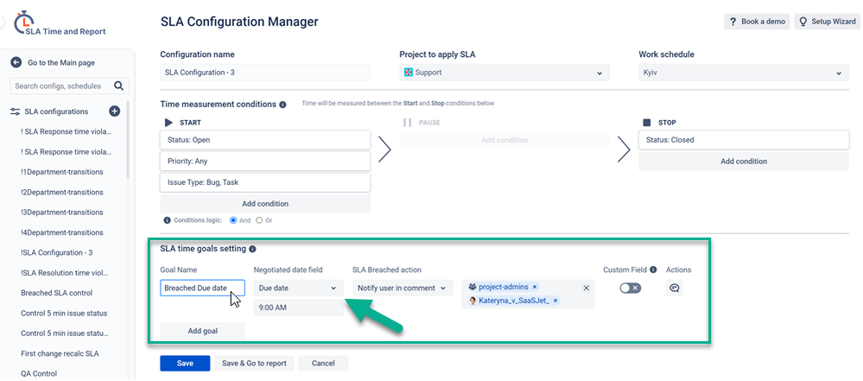Open the SLA Breached action dropdown
The height and width of the screenshot is (381, 863).
[x=403, y=288]
